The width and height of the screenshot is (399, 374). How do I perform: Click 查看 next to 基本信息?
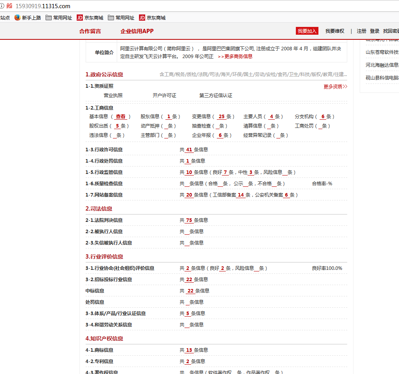[121, 117]
